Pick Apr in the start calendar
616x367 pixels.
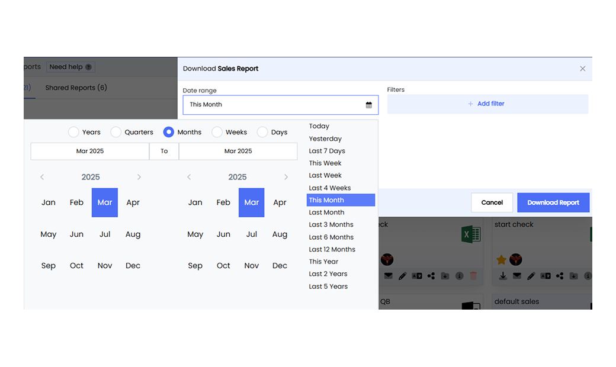coord(133,202)
